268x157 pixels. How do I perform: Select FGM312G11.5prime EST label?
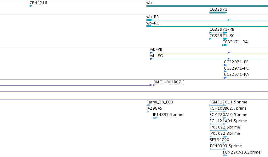coord(228,102)
